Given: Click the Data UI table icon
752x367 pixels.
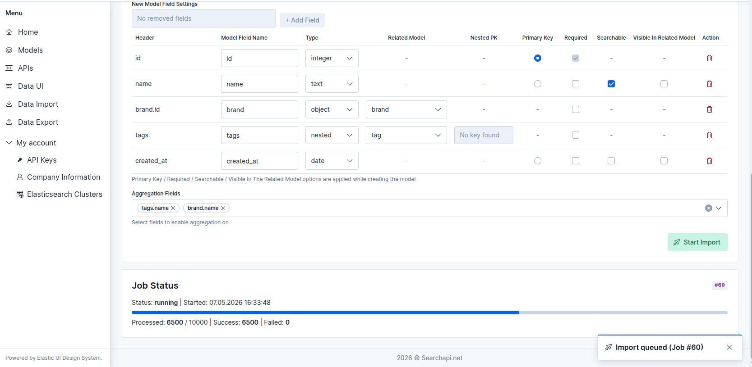Looking at the screenshot, I should click(x=9, y=86).
